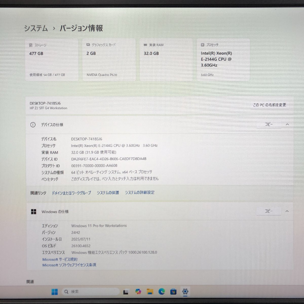
Task: Open Microsoft Store from the taskbar
Action: [173, 292]
